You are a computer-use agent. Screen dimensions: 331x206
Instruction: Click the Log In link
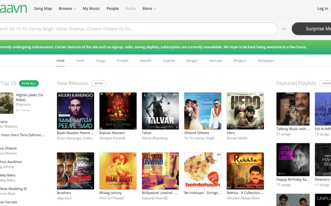(x=323, y=8)
